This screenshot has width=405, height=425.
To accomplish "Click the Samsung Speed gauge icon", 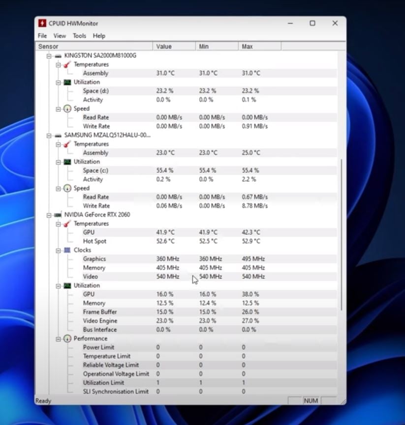I will click(x=67, y=188).
